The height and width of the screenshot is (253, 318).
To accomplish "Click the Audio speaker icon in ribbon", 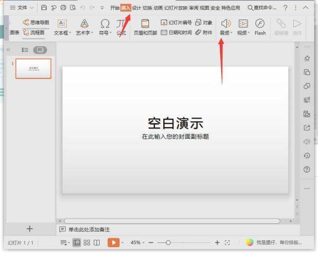I will [226, 23].
